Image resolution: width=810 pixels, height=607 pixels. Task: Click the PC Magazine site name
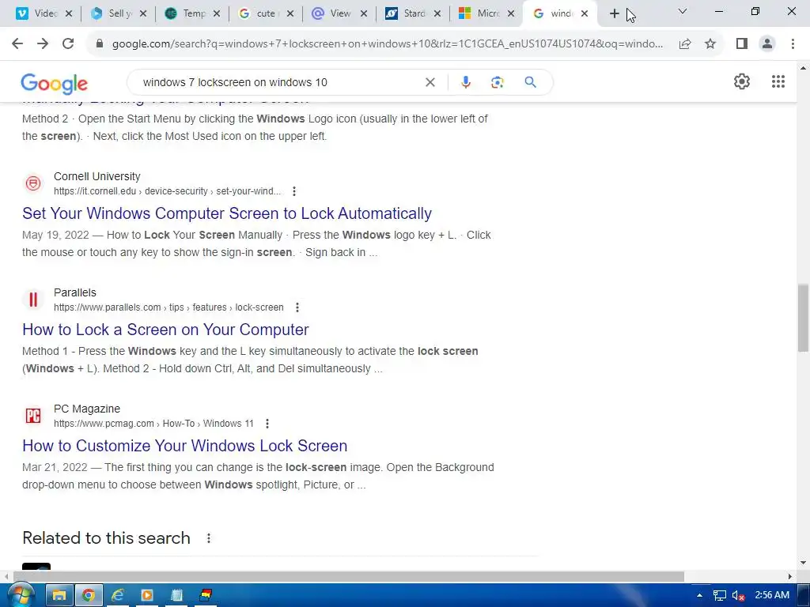click(87, 409)
